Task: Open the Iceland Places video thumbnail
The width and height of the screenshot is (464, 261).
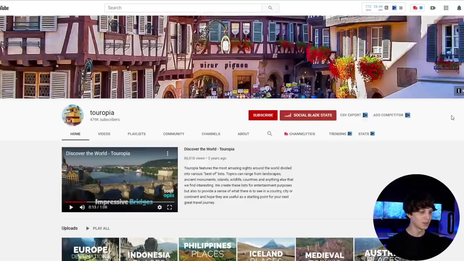Action: [266, 249]
